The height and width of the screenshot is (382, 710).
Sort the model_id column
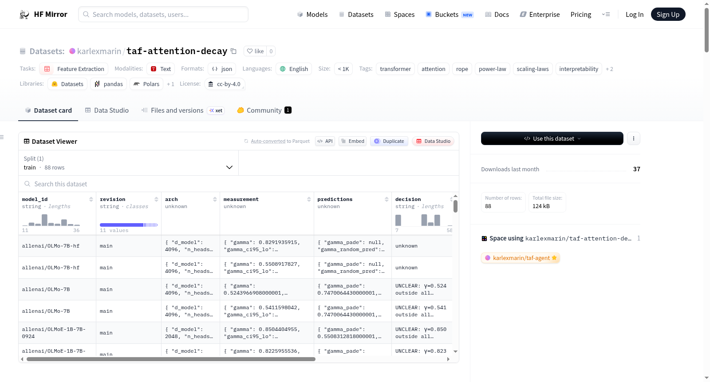tap(91, 199)
